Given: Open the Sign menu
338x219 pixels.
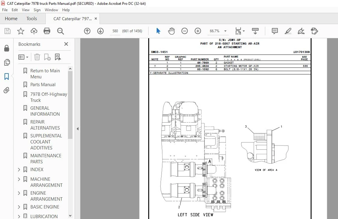Looking at the screenshot, I should (37, 10).
